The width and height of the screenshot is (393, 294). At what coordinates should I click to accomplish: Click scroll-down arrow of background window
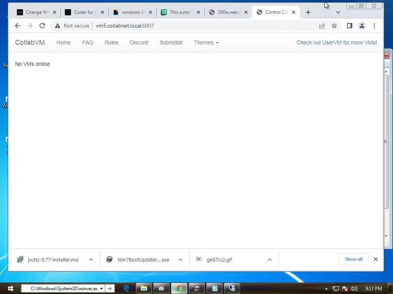click(x=386, y=236)
